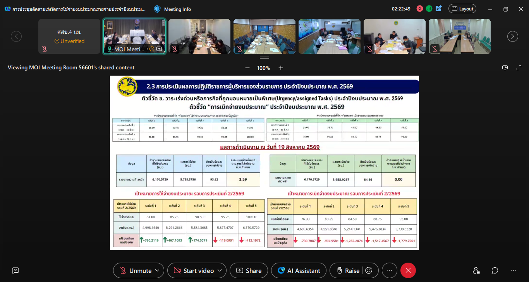Select the ศสข.4 นม. participant tile
The height and width of the screenshot is (282, 529).
tap(69, 36)
